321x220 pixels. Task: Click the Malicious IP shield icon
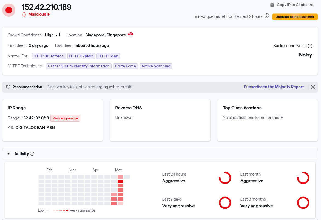(24, 14)
